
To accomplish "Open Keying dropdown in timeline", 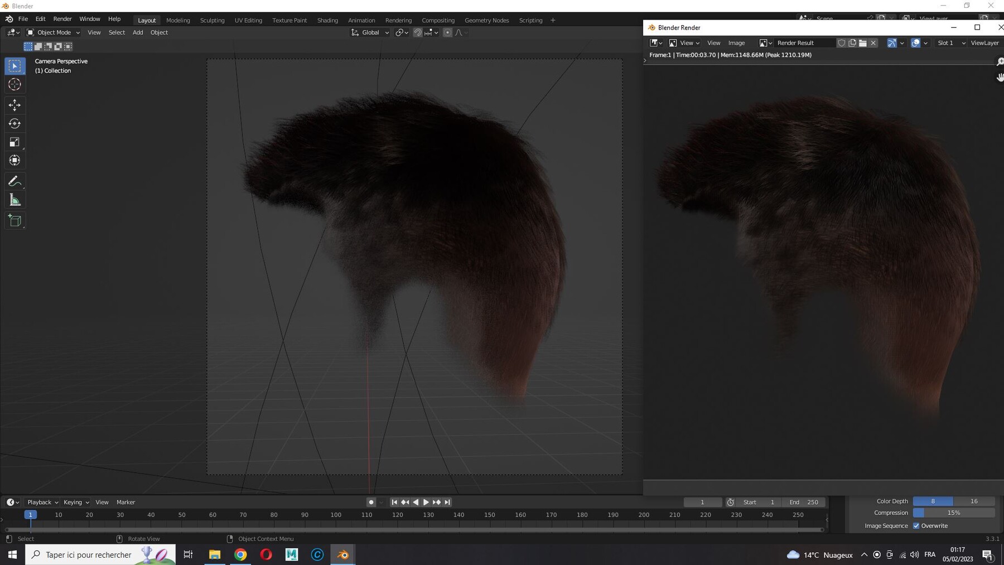I will 76,503.
